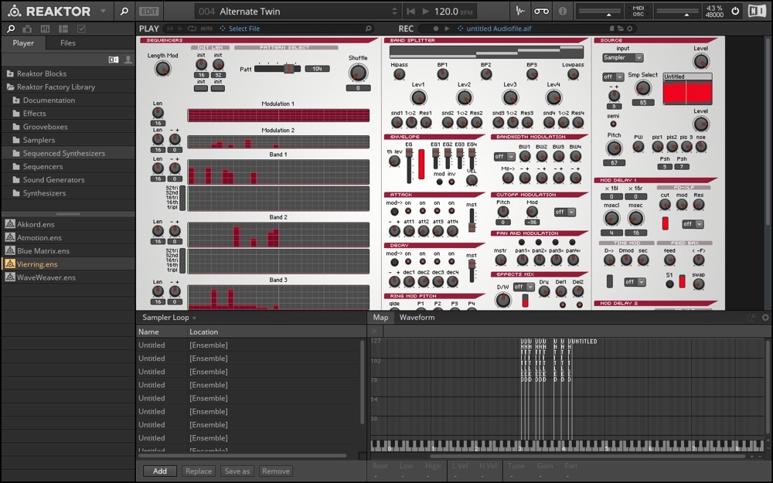Open the sample map settings gear icon
Screen dimensions: 773x483
pyautogui.click(x=765, y=318)
